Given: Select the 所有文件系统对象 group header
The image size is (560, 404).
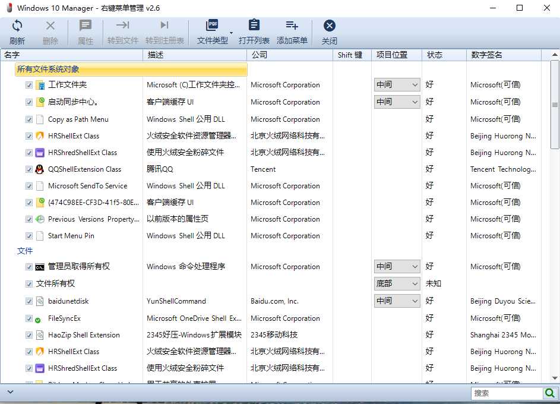Looking at the screenshot, I should point(131,70).
